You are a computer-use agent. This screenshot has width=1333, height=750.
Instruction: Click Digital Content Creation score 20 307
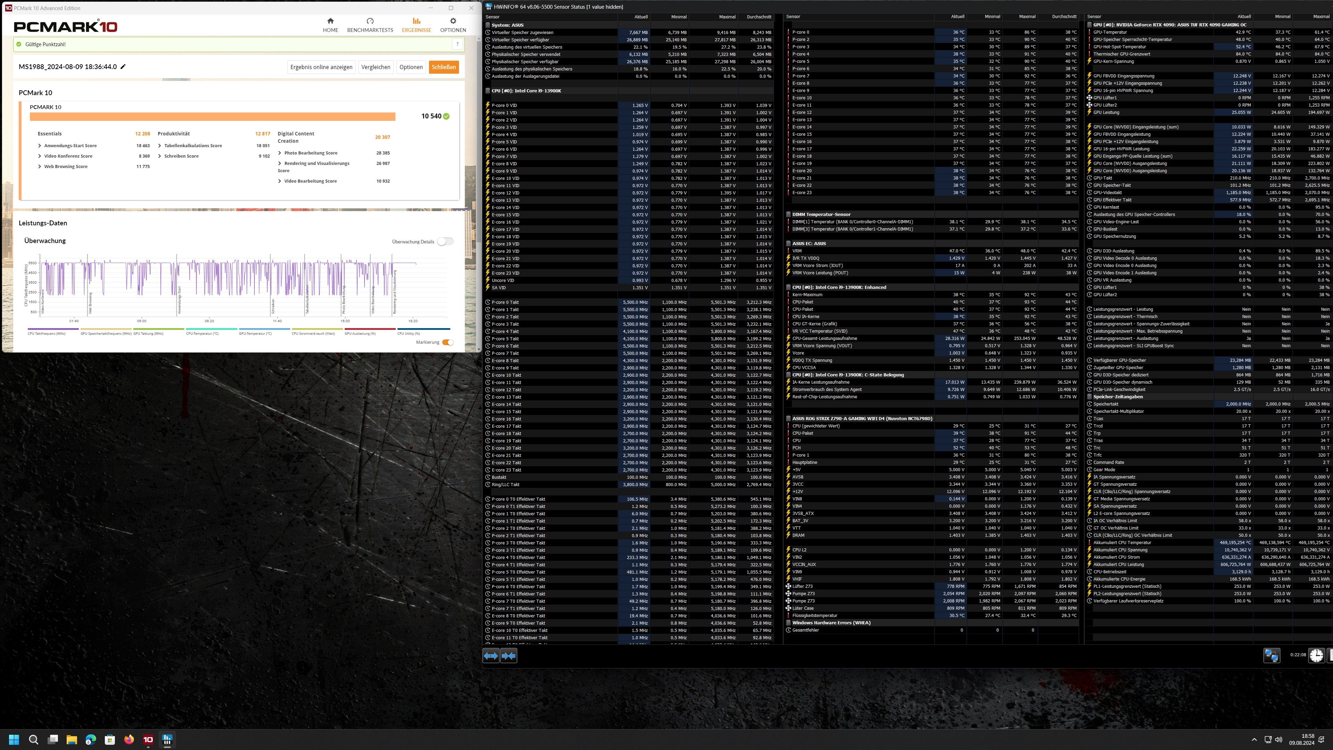[383, 137]
